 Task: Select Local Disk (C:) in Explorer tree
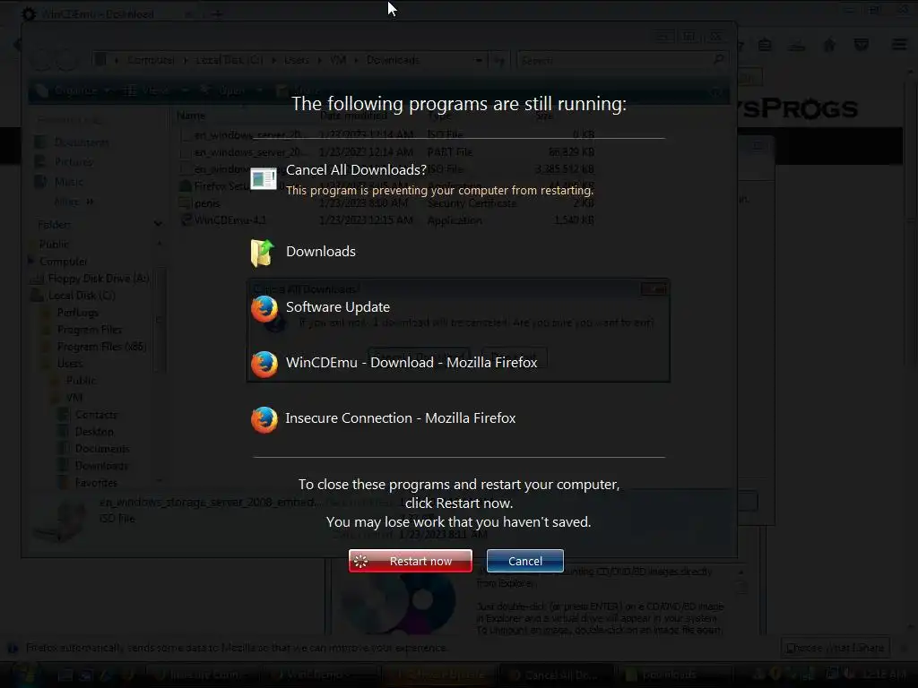(82, 296)
